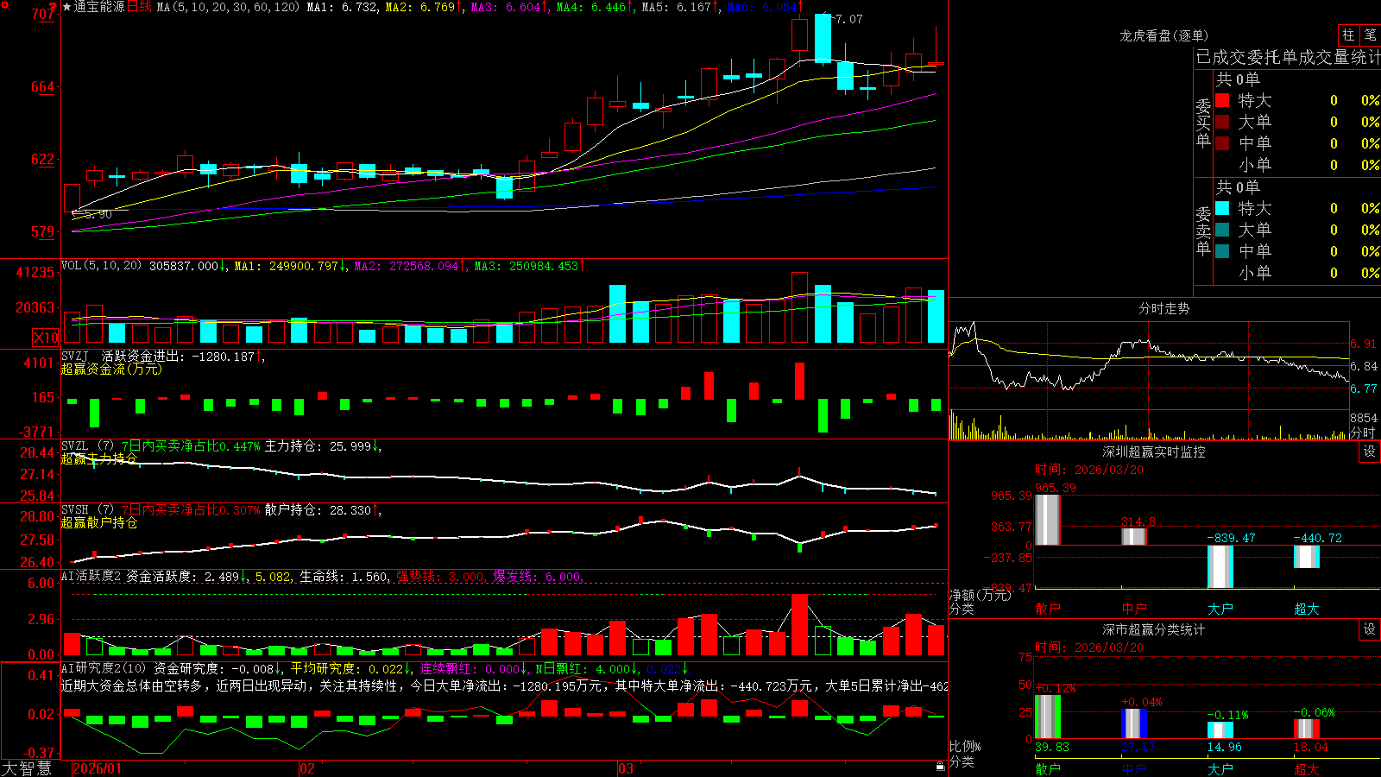
Task: Click the 39.83 散户 bar in 深市超赢分类统计
Action: point(1047,717)
